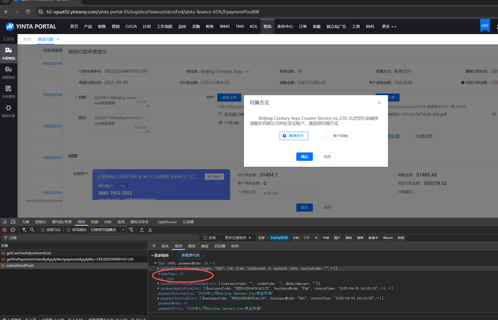Open 头程物流 sidebar truck icon
Viewport: 498px width, 320px height.
pos(9,53)
